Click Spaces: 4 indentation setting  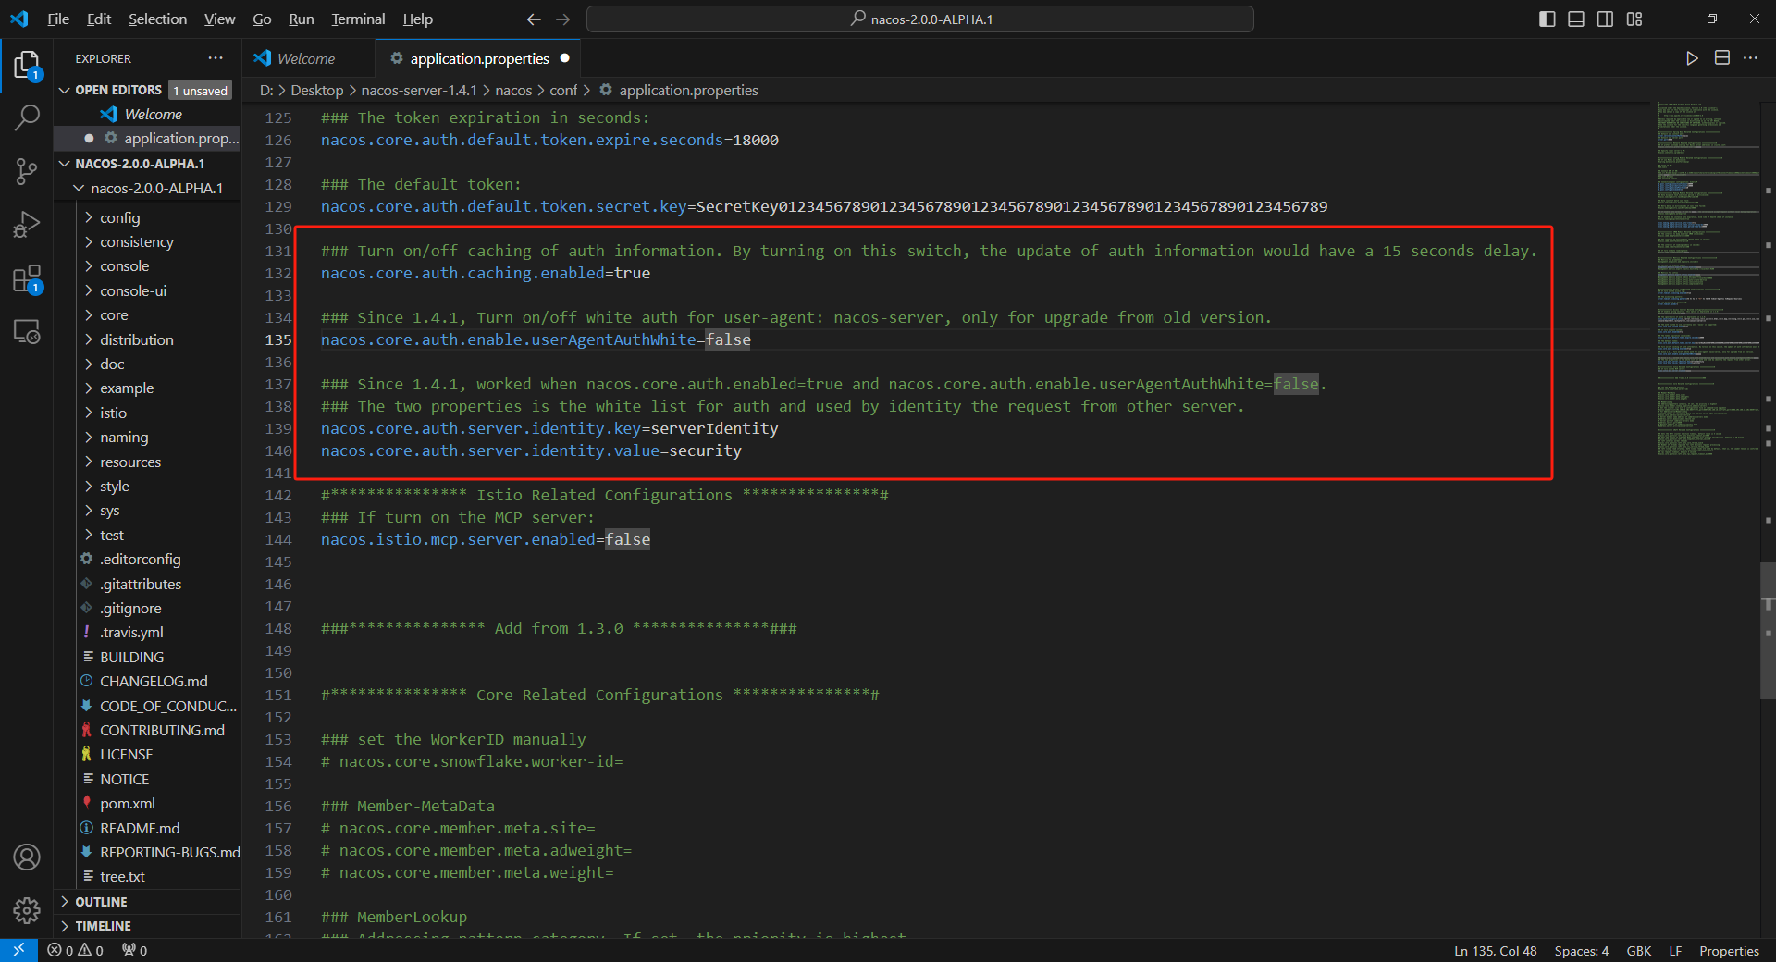click(1581, 951)
